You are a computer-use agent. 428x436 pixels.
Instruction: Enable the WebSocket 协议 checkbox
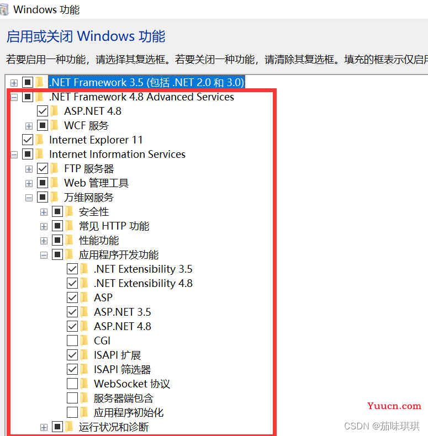point(72,384)
